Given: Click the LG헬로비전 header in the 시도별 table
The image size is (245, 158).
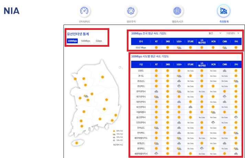Looking at the screenshot, I should point(202,64).
